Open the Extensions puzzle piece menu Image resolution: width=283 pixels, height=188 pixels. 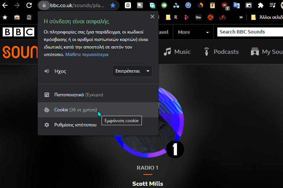(x=261, y=5)
